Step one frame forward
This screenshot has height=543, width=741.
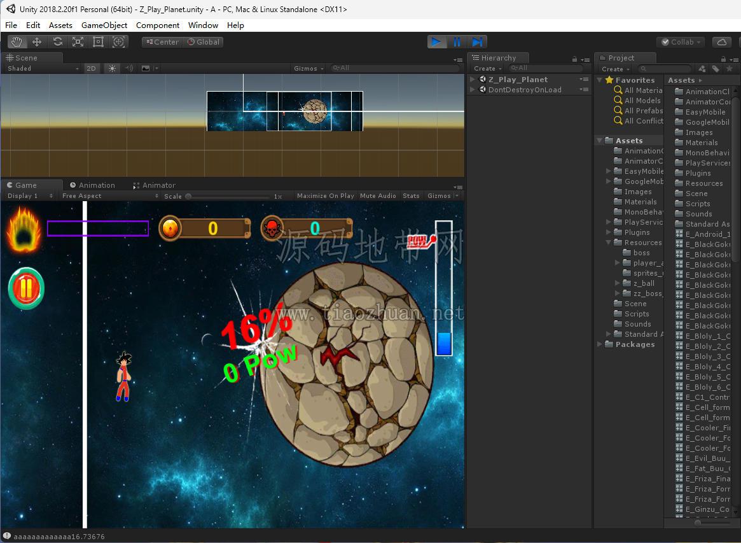[x=477, y=42]
